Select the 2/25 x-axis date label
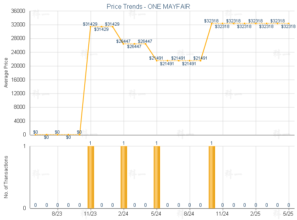This screenshot has width=297, height=220. (x=255, y=214)
